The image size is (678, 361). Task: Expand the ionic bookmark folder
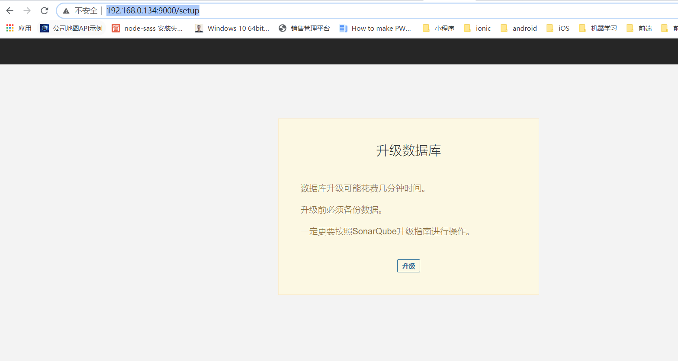point(477,29)
